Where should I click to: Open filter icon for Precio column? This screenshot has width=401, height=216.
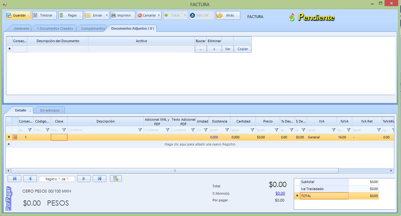click(x=276, y=130)
